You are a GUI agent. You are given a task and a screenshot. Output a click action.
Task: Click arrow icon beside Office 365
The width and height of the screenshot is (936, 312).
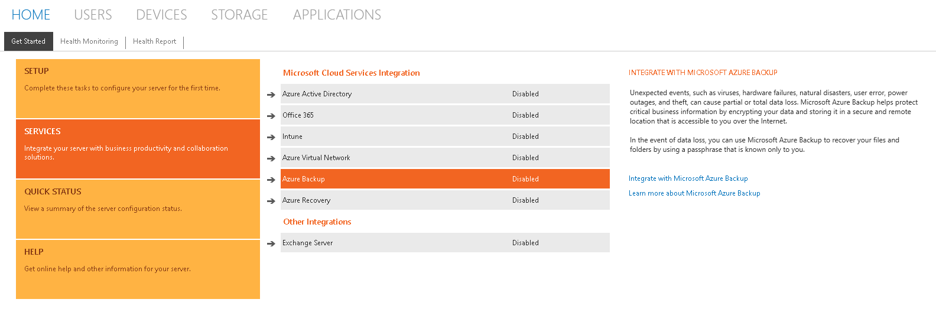(271, 116)
